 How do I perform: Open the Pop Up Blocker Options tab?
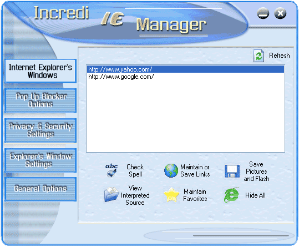click(x=40, y=100)
